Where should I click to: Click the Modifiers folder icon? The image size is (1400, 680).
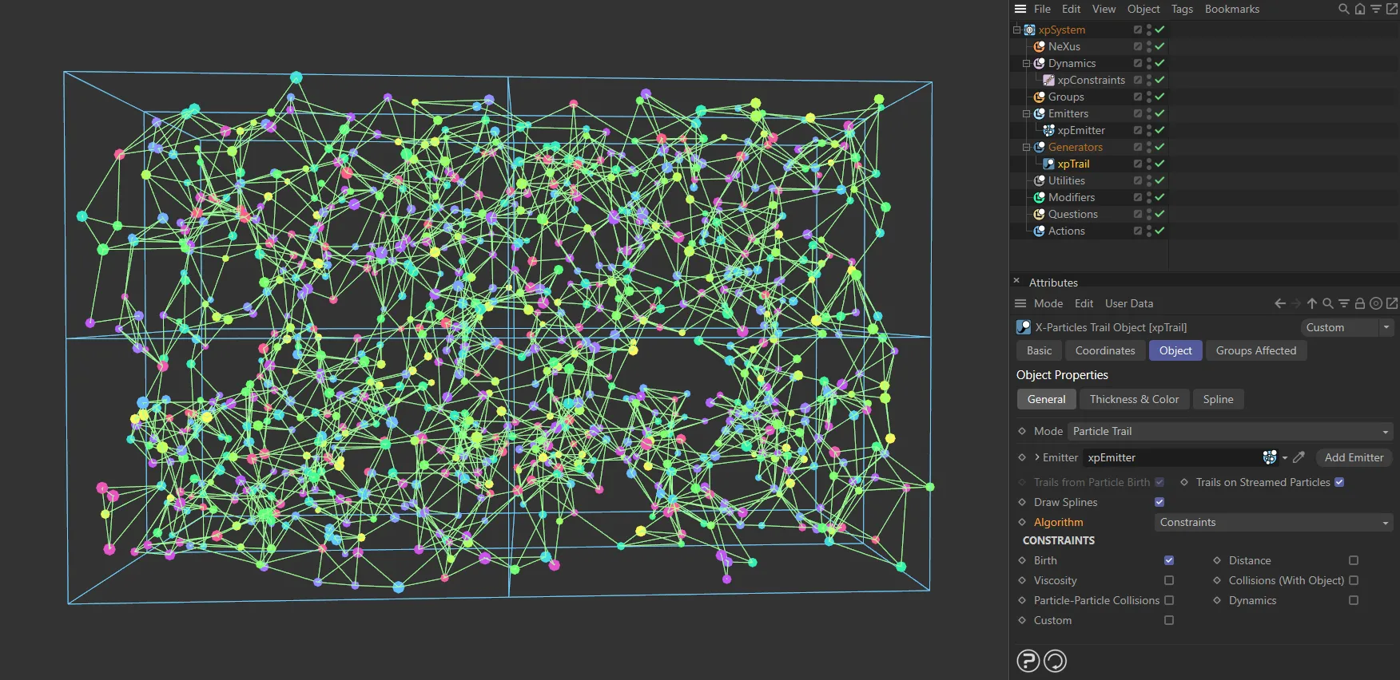pos(1040,197)
